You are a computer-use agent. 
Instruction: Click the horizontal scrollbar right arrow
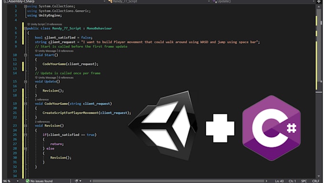point(266,181)
